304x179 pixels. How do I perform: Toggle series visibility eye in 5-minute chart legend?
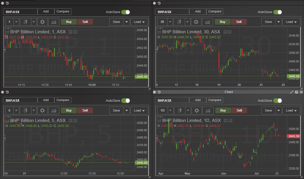click(x=71, y=120)
